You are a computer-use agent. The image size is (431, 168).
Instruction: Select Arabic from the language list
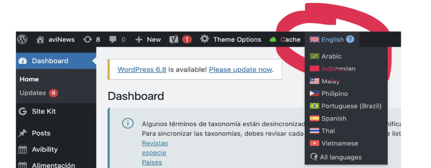pos(331,56)
